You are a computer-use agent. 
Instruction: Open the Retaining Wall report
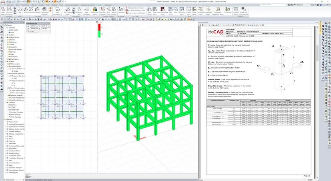79,10
